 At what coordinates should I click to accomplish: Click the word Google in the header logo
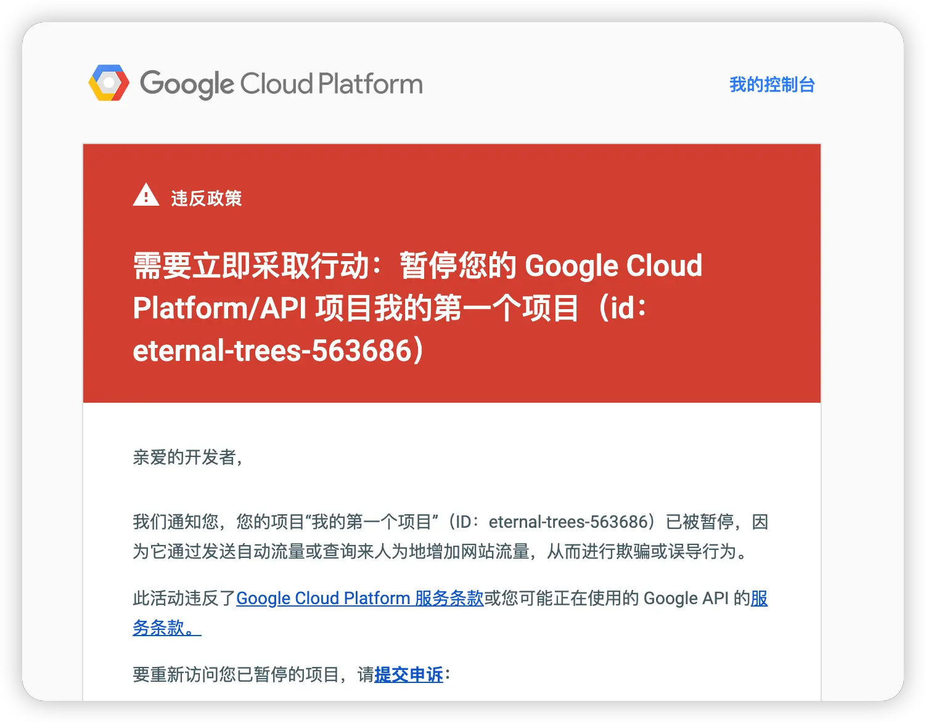click(187, 84)
